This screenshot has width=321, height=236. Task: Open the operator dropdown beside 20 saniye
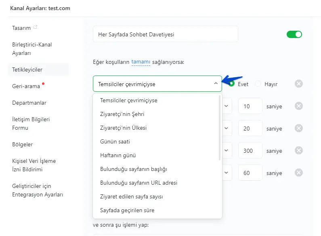click(227, 128)
